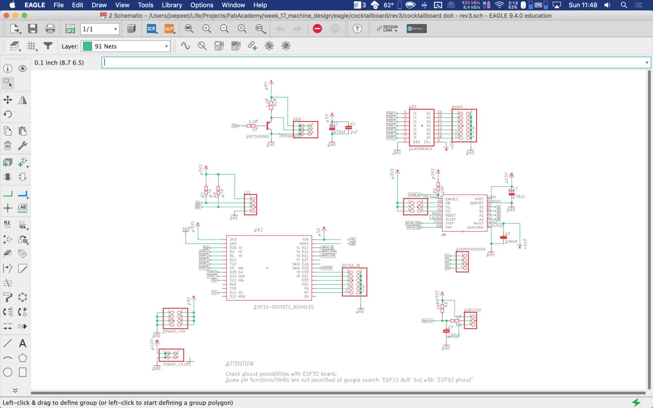Click the red stop command button
The width and height of the screenshot is (653, 408).
pos(317,29)
